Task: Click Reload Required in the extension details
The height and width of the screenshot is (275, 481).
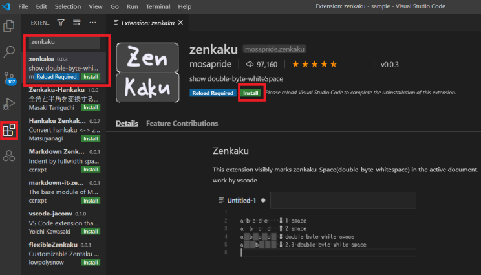Action: [213, 93]
